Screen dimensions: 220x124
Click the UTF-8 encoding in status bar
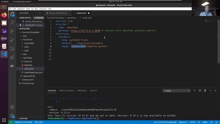[192, 122]
